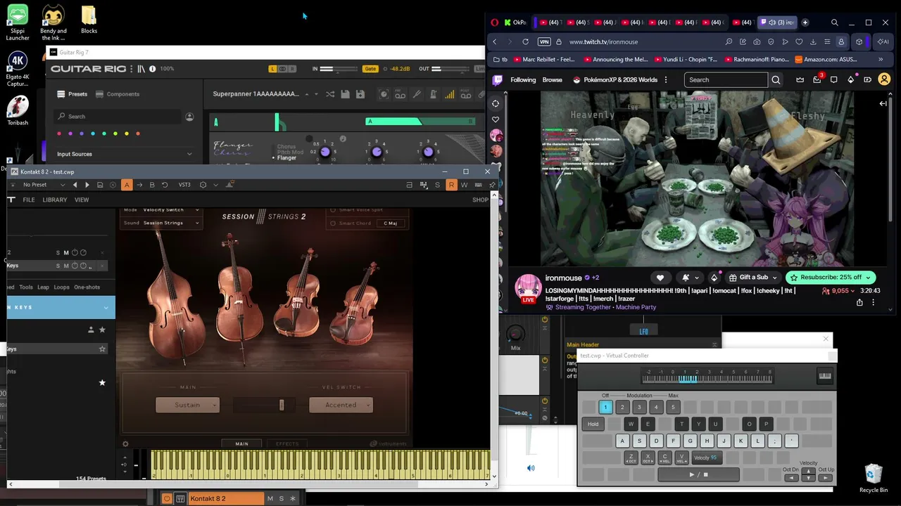Open Twitch whispers chat icon

tap(834, 80)
